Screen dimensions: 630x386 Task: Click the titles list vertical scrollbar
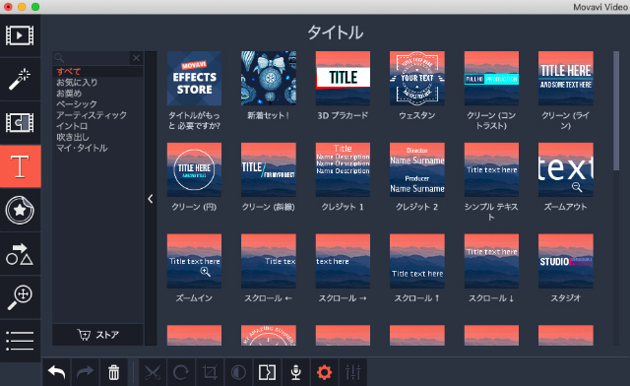click(x=616, y=110)
